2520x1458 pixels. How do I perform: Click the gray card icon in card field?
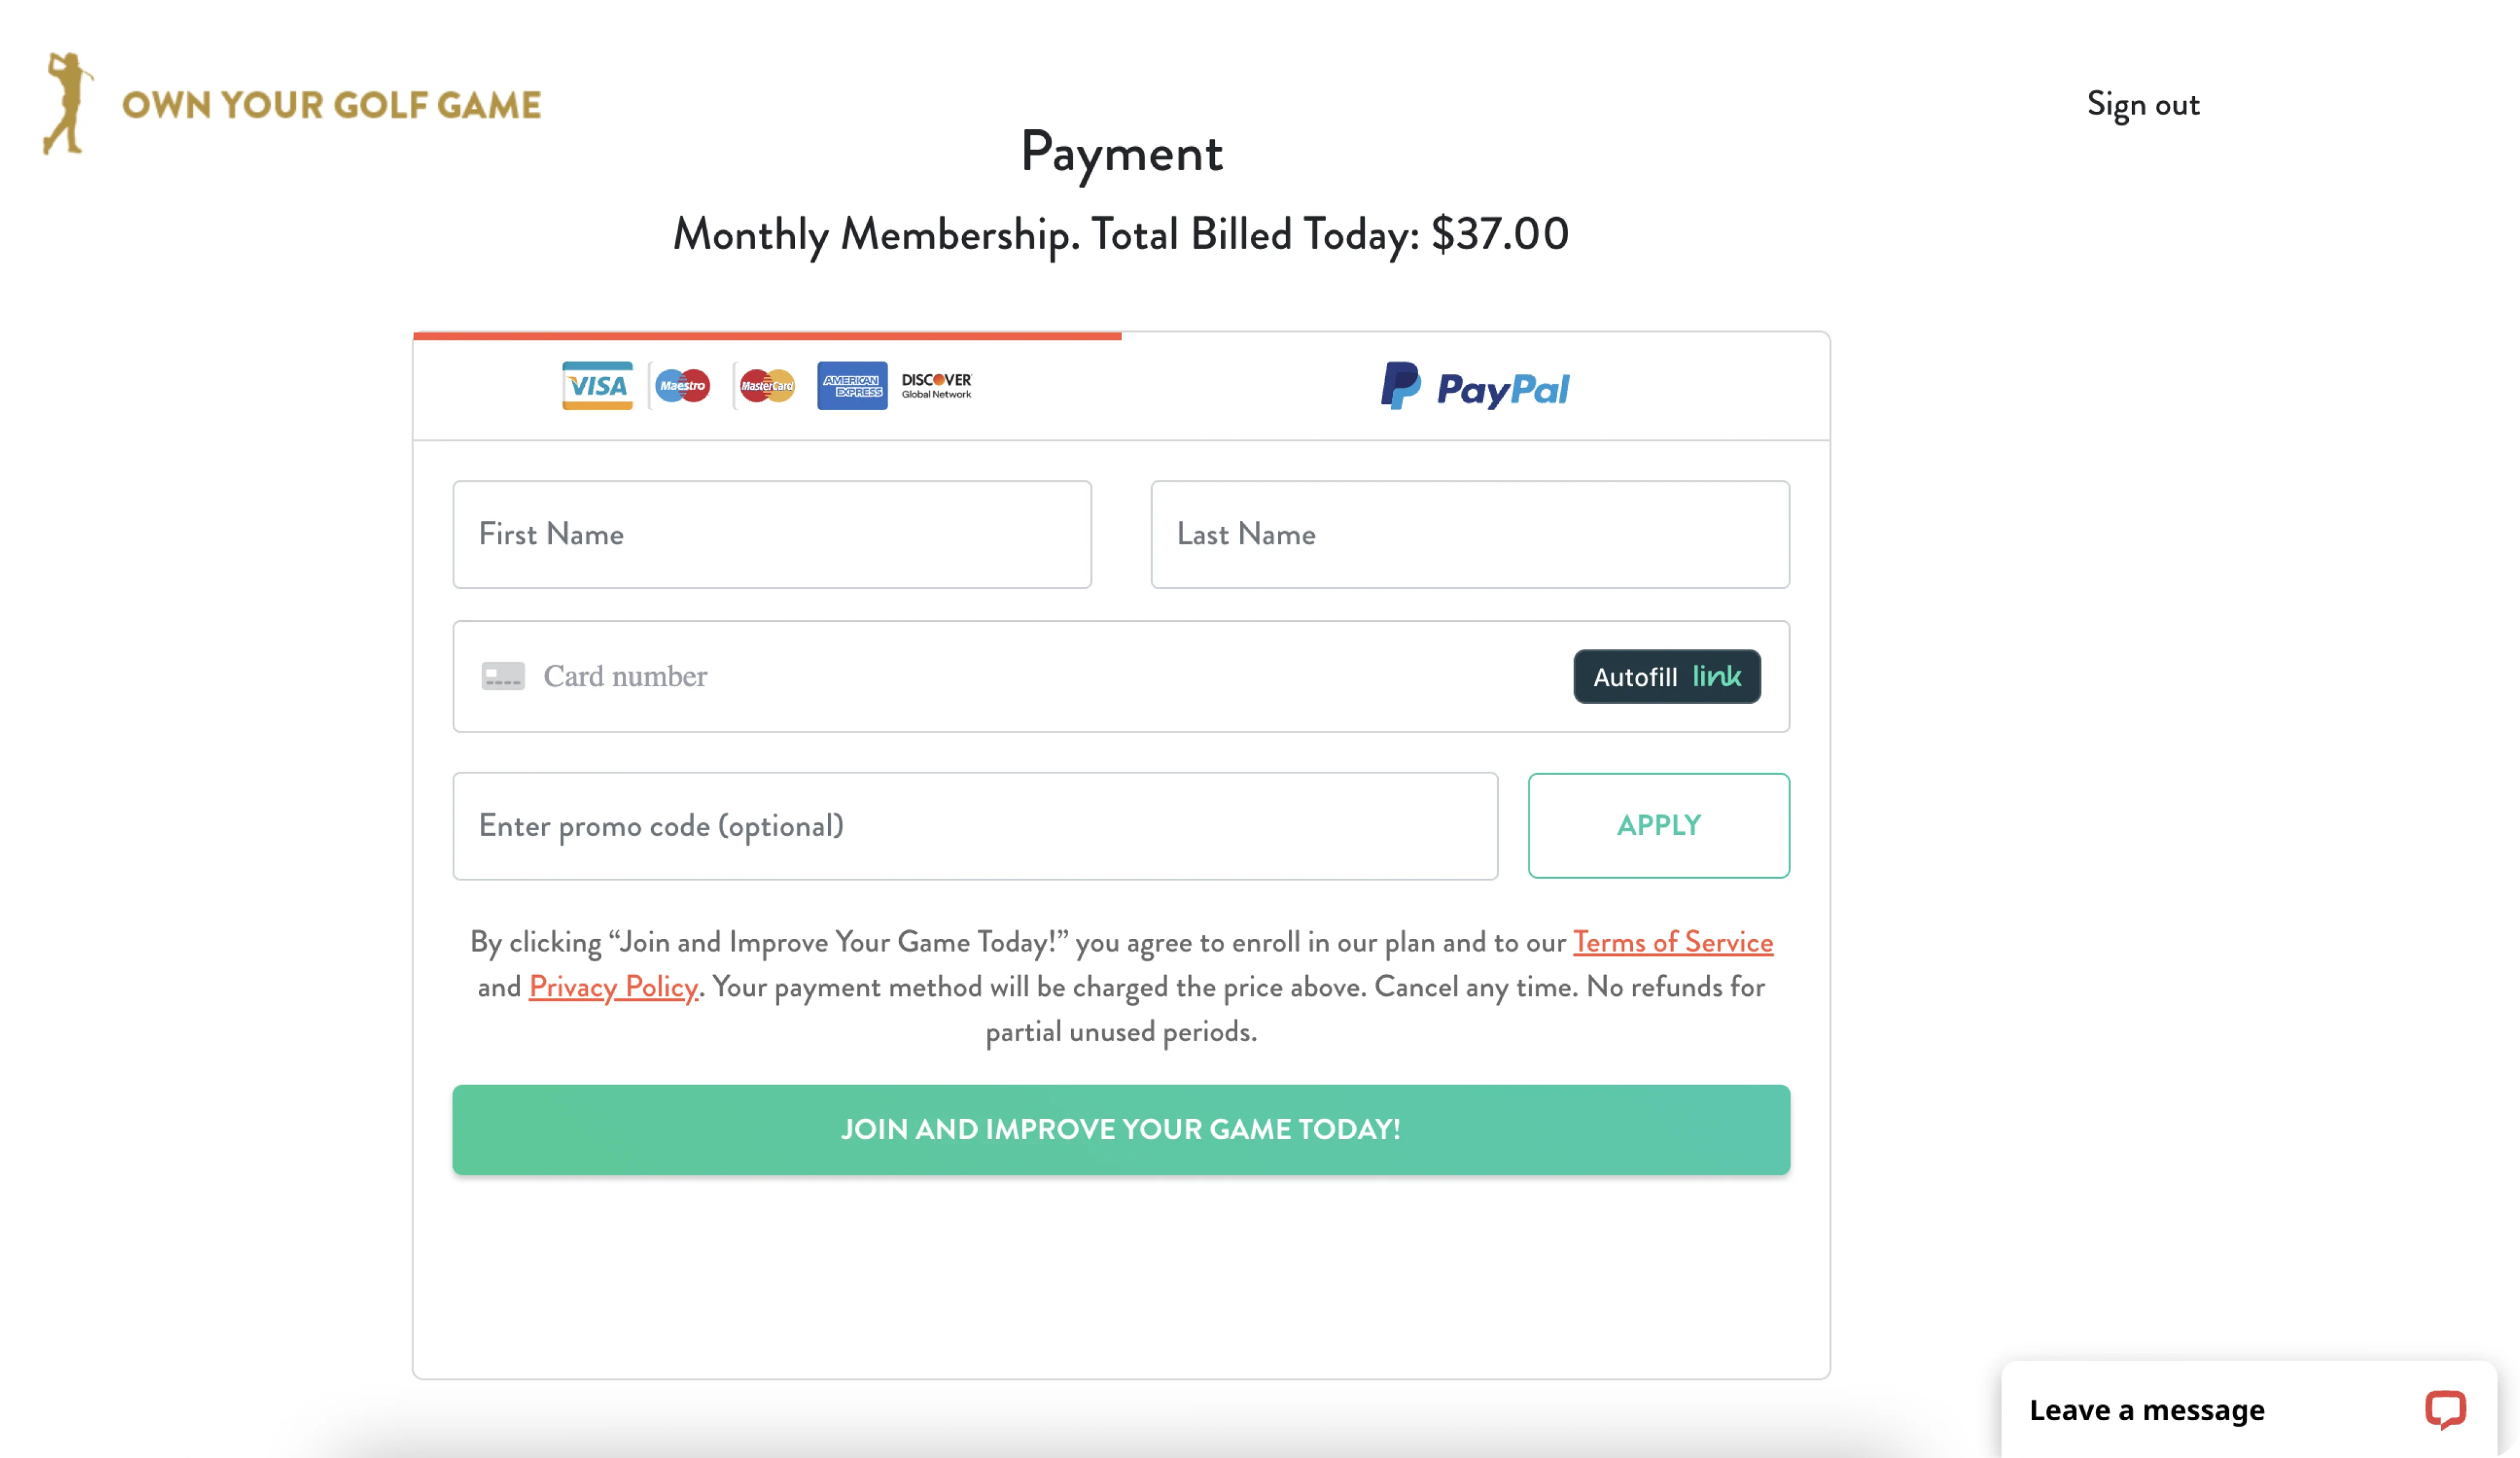click(x=503, y=677)
